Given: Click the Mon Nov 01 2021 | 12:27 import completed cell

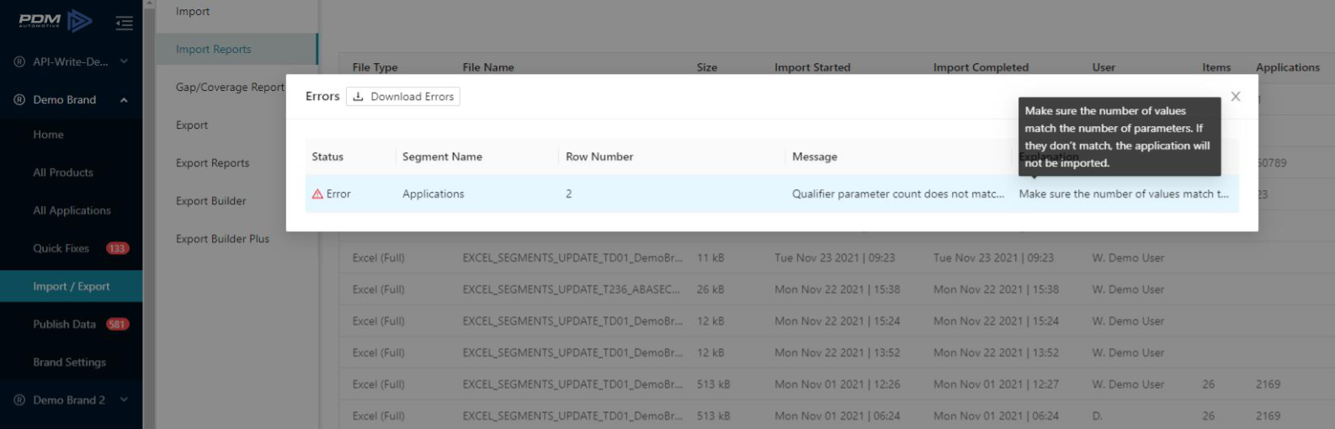Looking at the screenshot, I should coord(997,384).
